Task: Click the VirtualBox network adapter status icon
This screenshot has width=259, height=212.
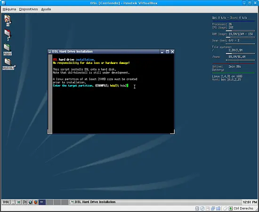Action: click(x=213, y=208)
